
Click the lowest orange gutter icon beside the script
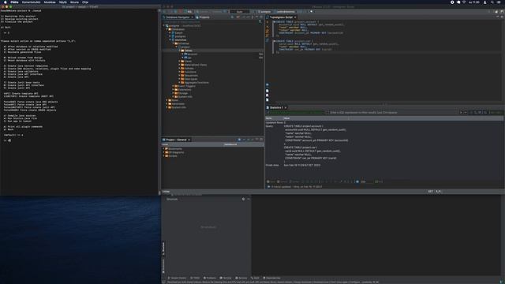click(x=267, y=35)
